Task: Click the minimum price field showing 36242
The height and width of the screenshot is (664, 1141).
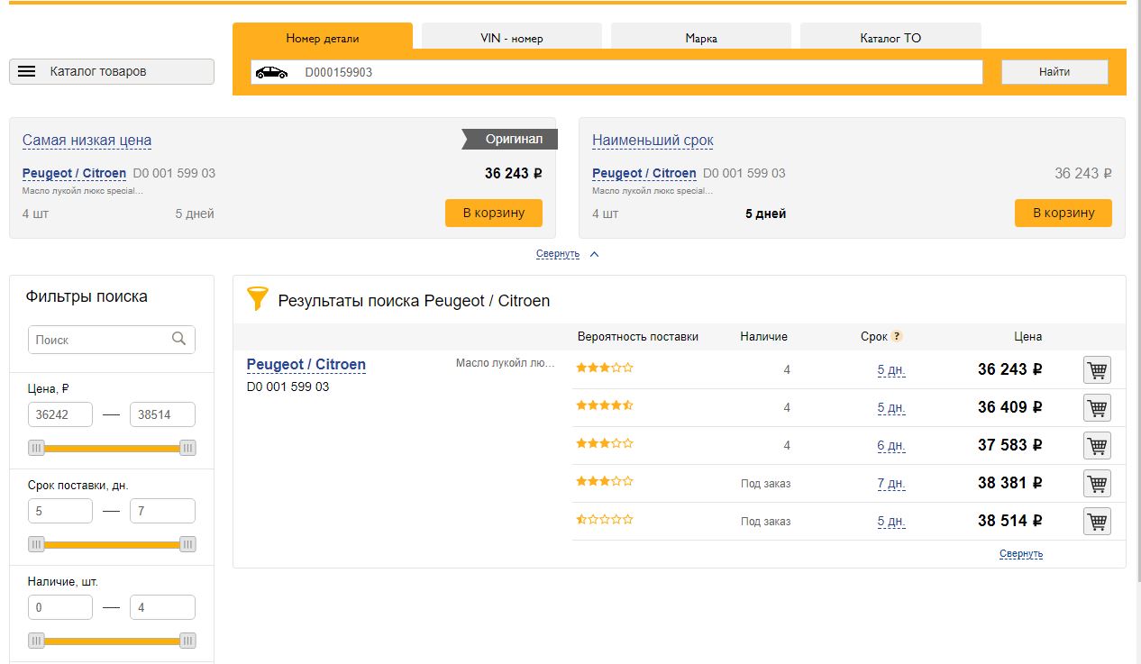Action: [x=60, y=414]
